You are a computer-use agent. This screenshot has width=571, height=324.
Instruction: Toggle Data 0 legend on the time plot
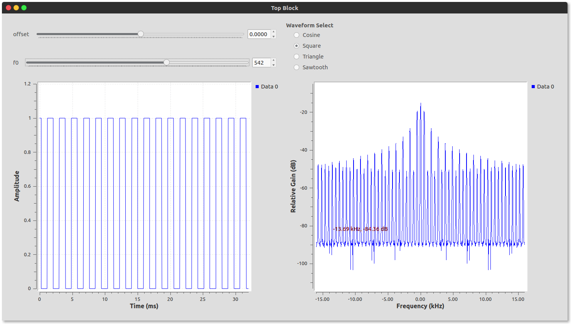(x=267, y=87)
